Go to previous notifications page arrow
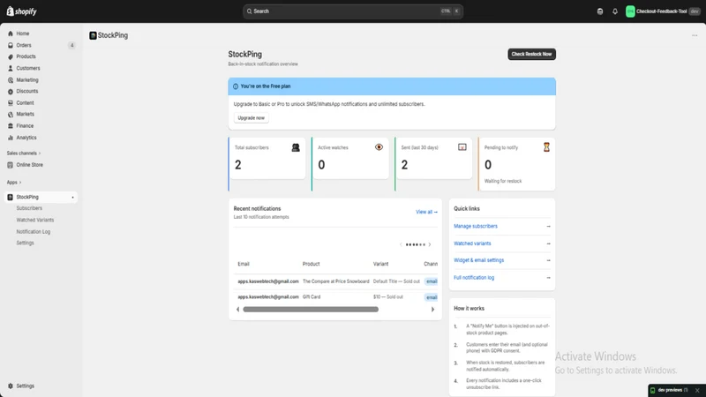The height and width of the screenshot is (397, 706). [401, 245]
